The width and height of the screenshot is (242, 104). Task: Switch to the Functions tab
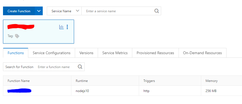click(16, 53)
